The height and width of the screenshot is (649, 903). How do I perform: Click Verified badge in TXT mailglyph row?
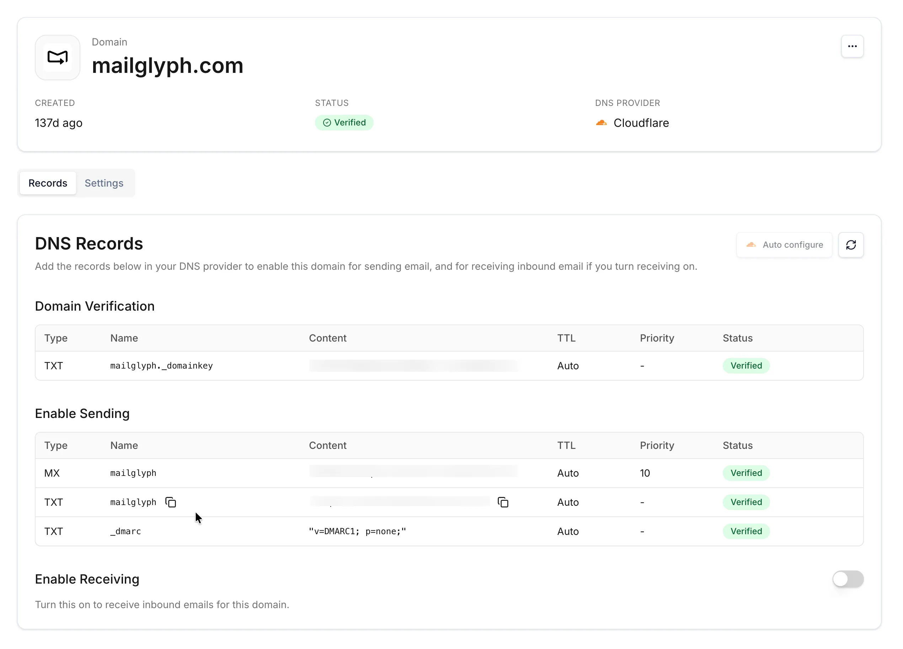point(746,502)
